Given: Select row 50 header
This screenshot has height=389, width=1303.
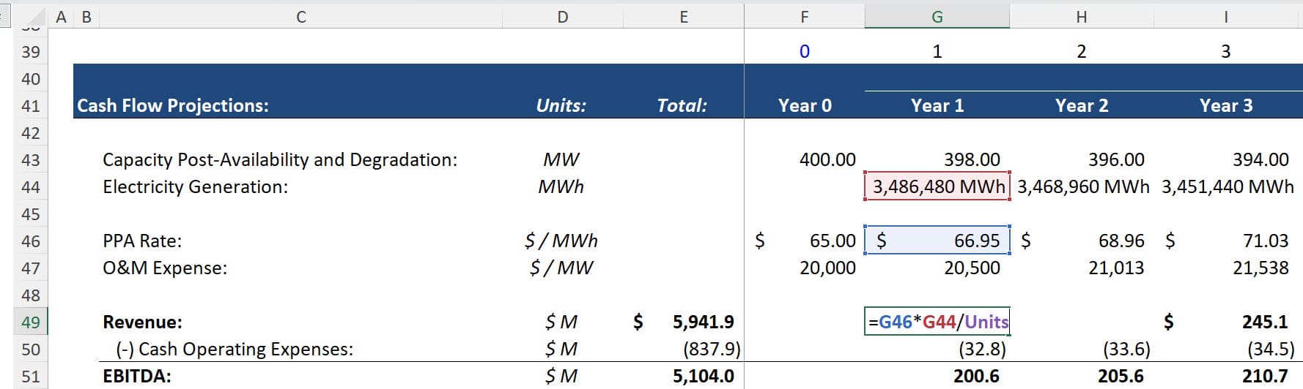Looking at the screenshot, I should (31, 350).
